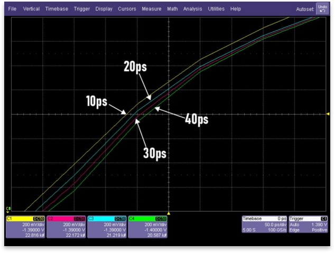
Task: Click the Undo button icon
Action: coord(322,9)
